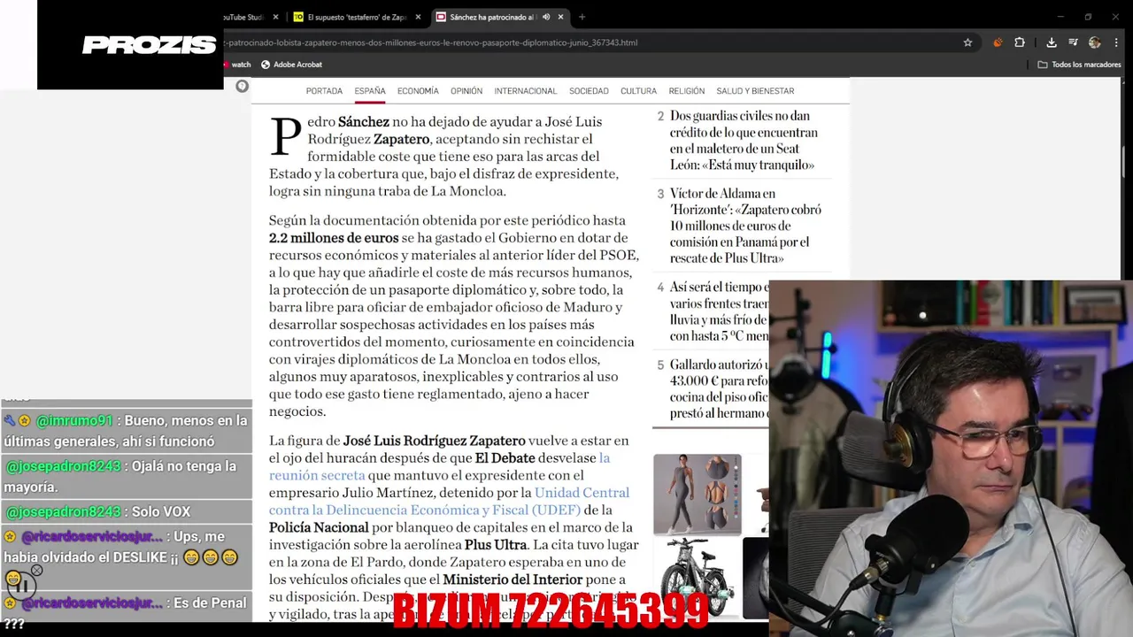Screen dimensions: 1133x637
Task: Click the bold 'El Debate' text
Action: 505,458
